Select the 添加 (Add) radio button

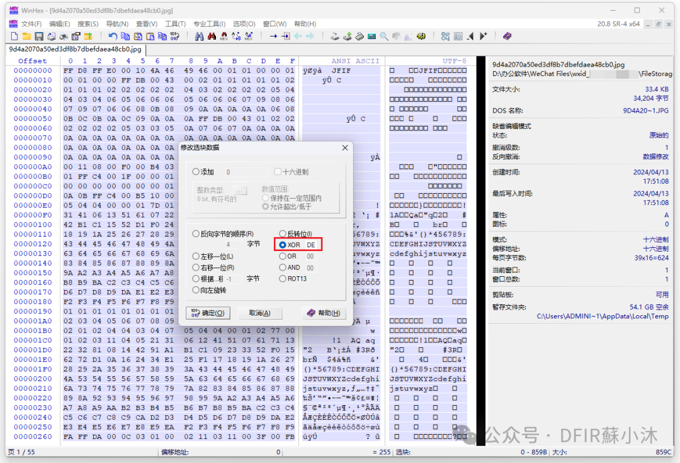(x=196, y=172)
